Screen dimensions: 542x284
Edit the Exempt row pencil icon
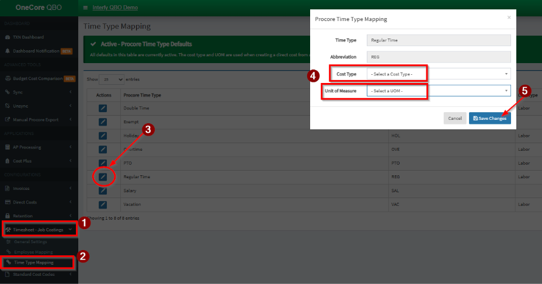click(103, 122)
